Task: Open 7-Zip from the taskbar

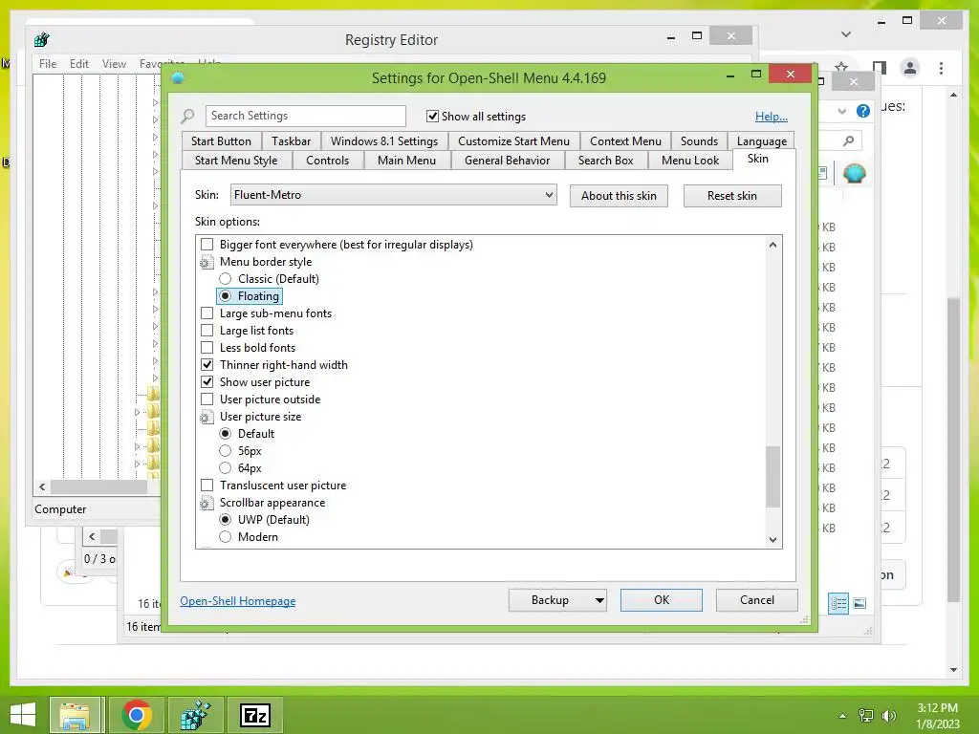Action: (255, 715)
